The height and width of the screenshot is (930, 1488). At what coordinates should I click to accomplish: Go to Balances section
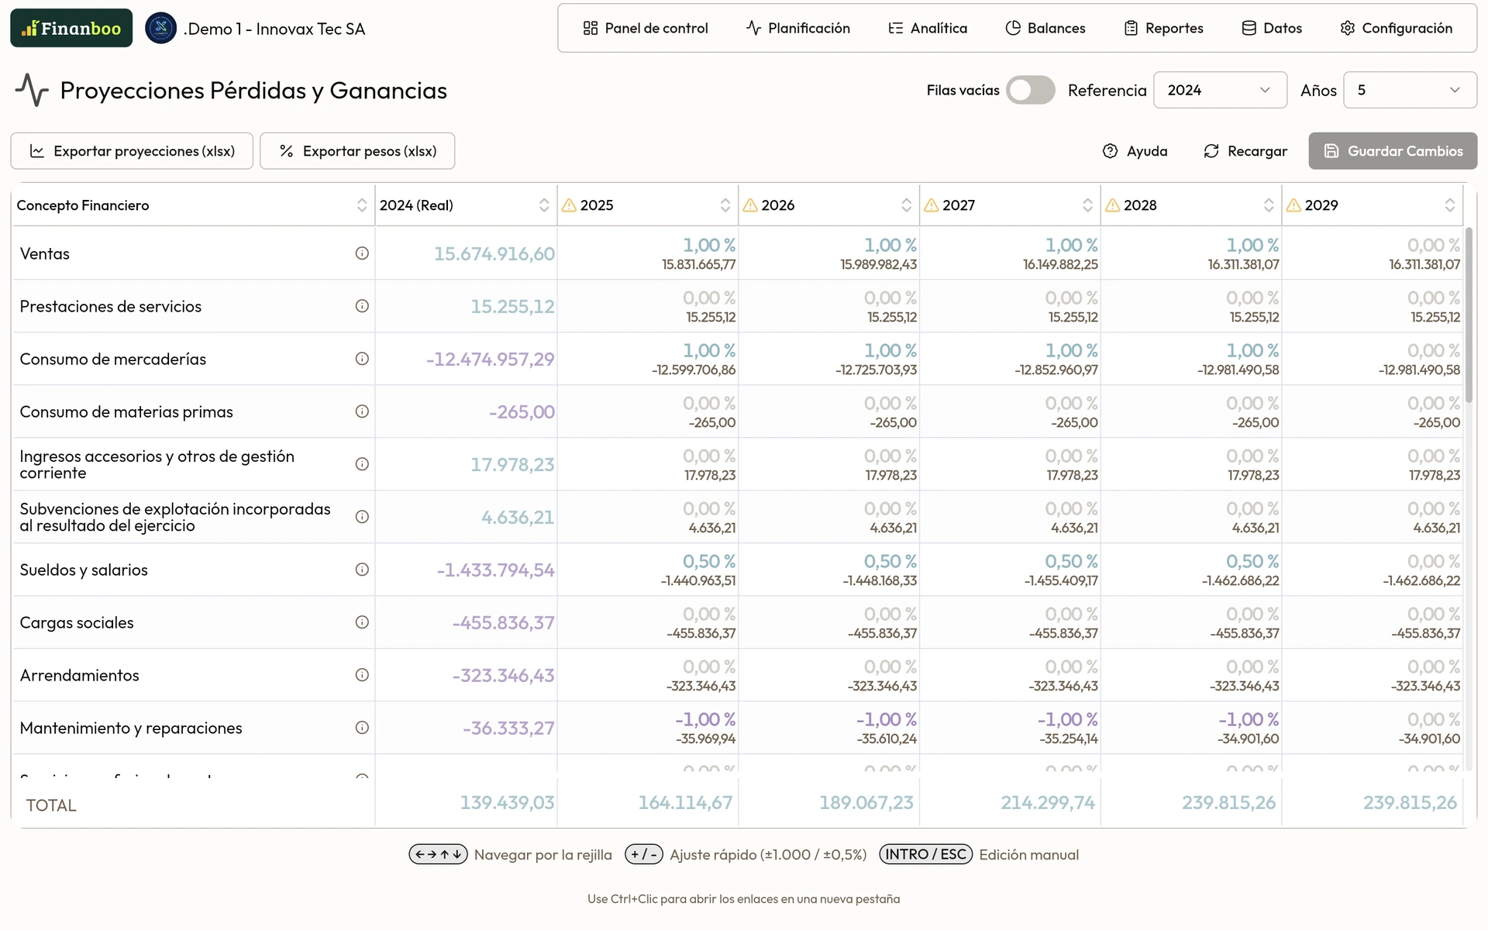(x=1045, y=29)
